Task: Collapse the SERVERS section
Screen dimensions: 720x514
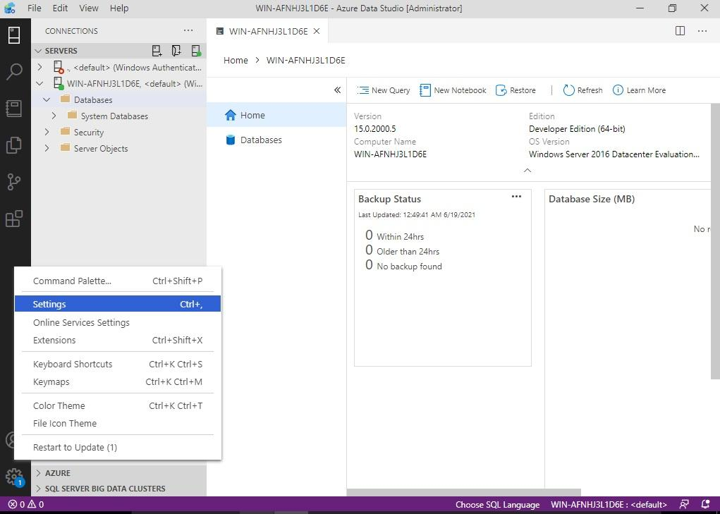Action: (38, 51)
